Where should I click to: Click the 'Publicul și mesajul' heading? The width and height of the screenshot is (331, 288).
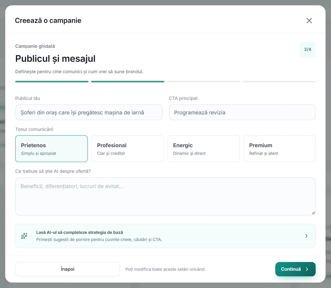[x=55, y=59]
